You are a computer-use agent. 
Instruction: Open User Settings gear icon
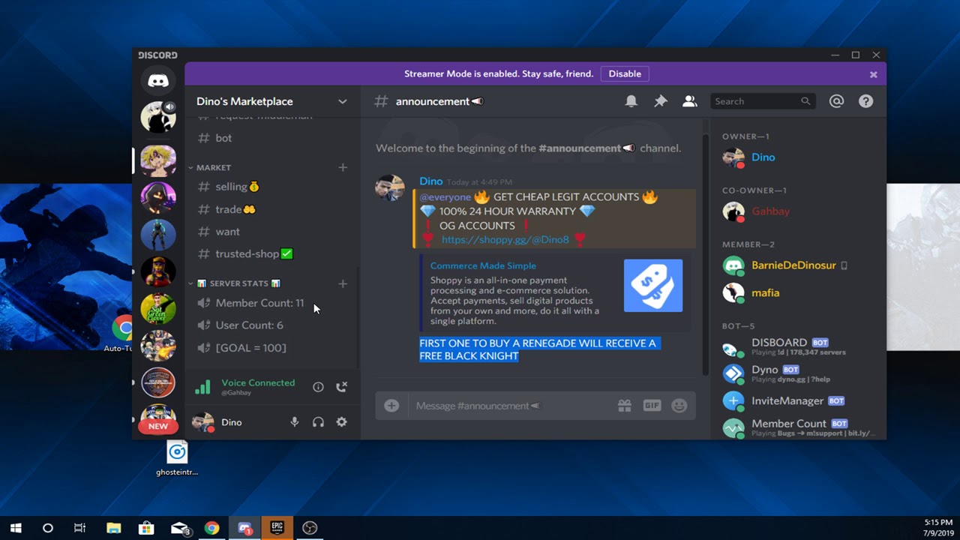click(x=341, y=422)
